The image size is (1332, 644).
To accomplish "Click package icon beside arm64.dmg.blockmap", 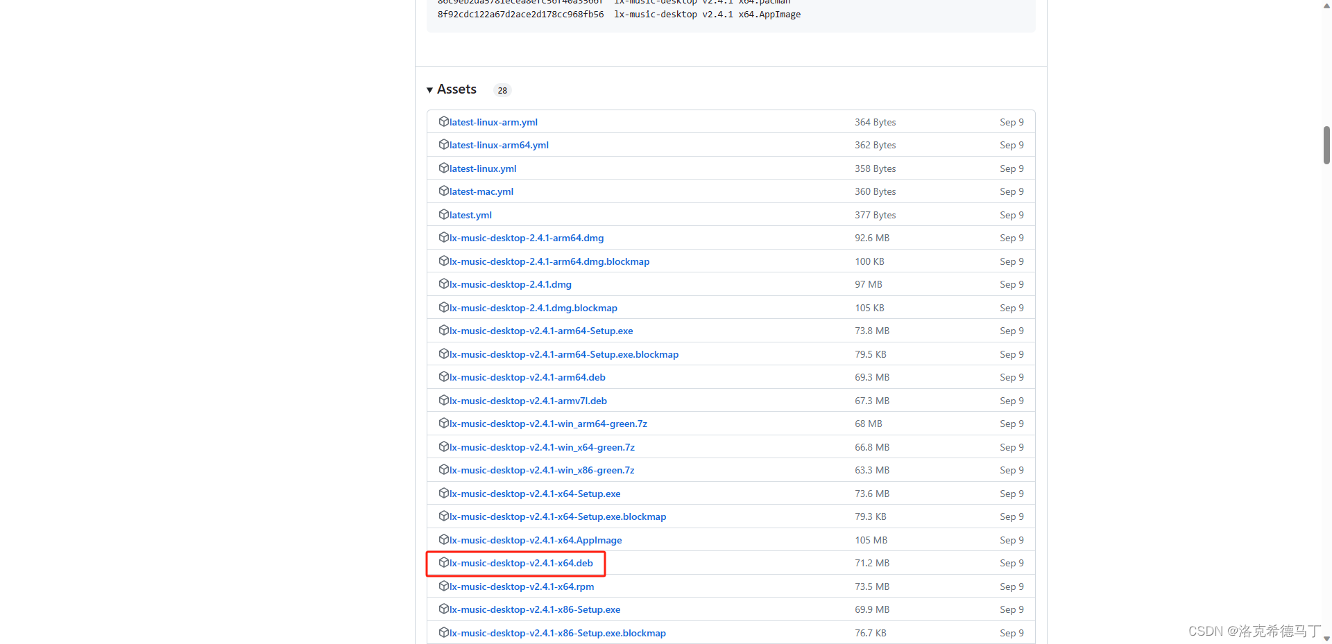I will point(444,261).
